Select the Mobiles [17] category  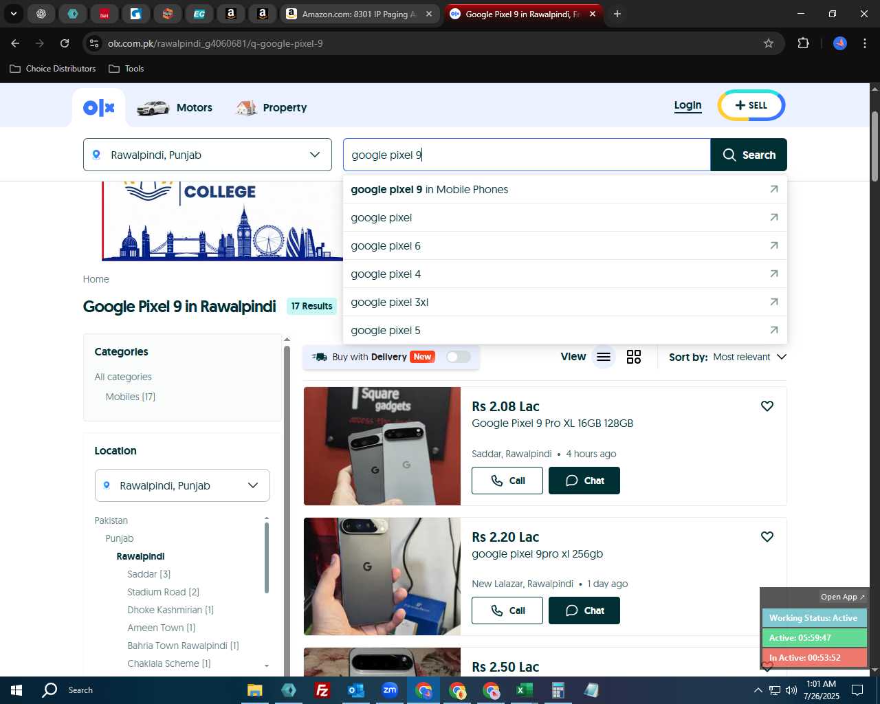point(130,397)
